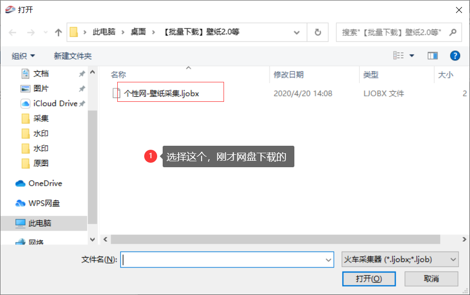The width and height of the screenshot is (470, 295).
Task: Open 图片 in the navigation pane
Action: (41, 88)
